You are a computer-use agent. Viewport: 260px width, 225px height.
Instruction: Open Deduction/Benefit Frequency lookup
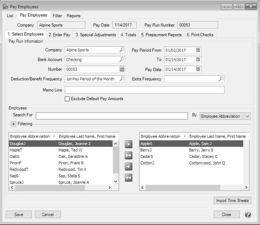pyautogui.click(x=122, y=79)
